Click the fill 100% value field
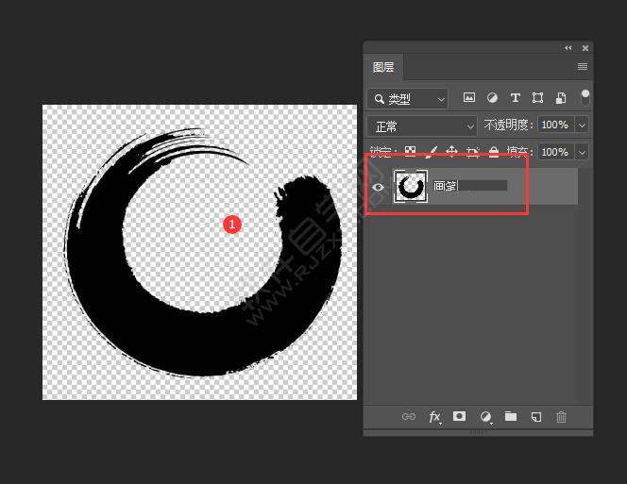The width and height of the screenshot is (627, 484). pyautogui.click(x=556, y=152)
